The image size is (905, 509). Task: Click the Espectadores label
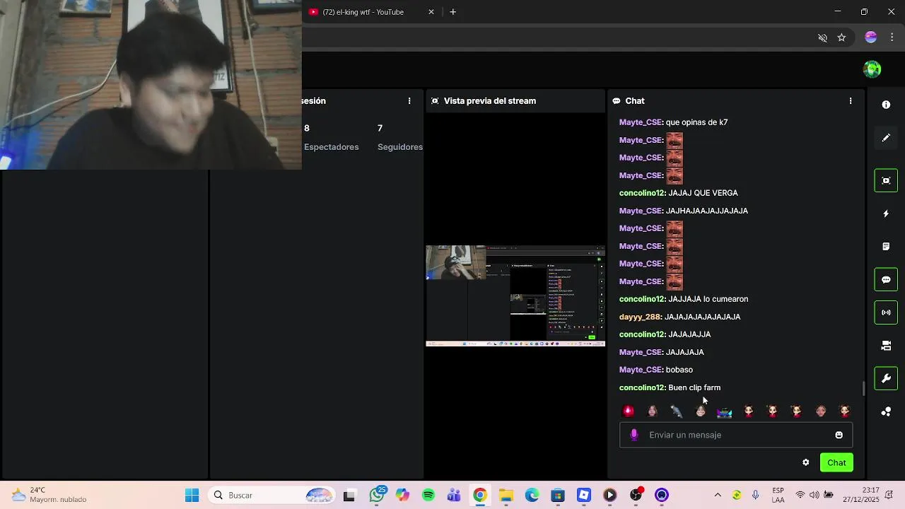332,147
